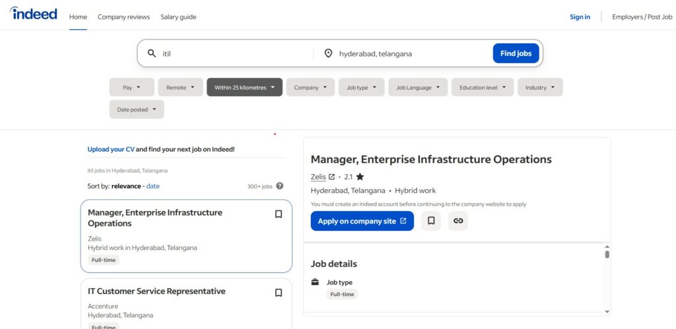Click the briefcase Job type icon
Image resolution: width=676 pixels, height=329 pixels.
(315, 282)
